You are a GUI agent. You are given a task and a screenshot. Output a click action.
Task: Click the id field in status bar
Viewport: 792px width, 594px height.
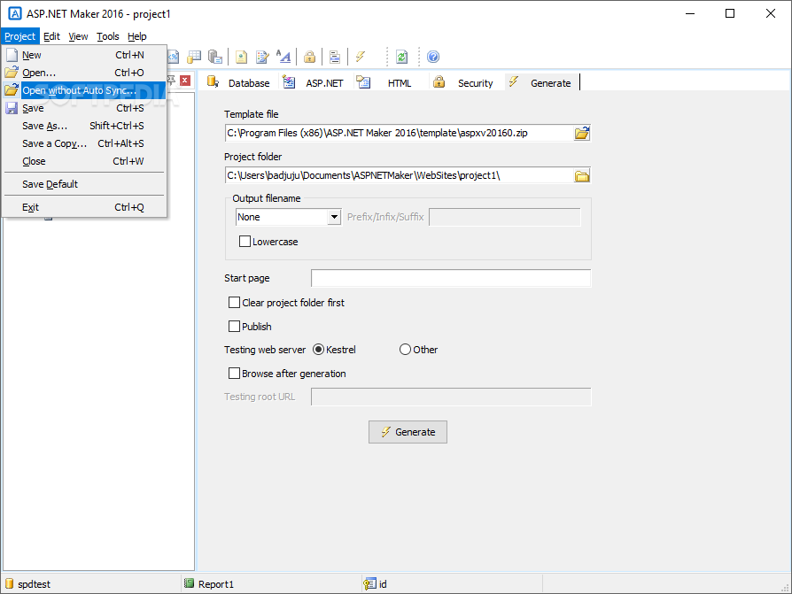click(376, 584)
